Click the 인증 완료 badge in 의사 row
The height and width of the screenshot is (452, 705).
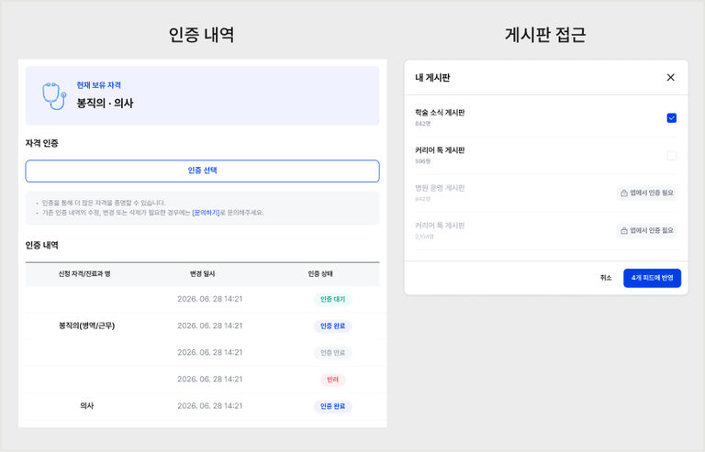332,406
